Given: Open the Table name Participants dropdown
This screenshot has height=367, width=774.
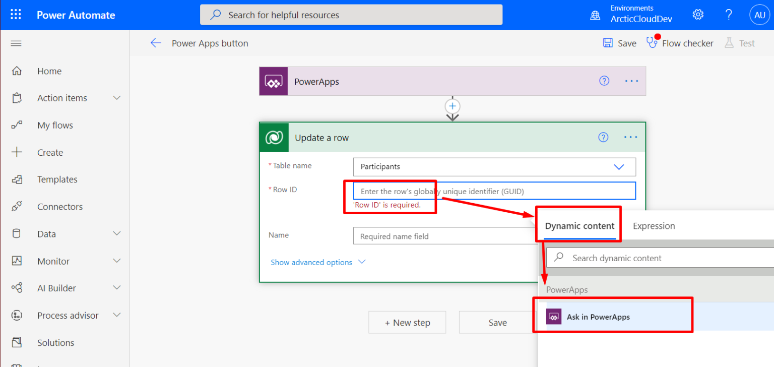Looking at the screenshot, I should (494, 166).
